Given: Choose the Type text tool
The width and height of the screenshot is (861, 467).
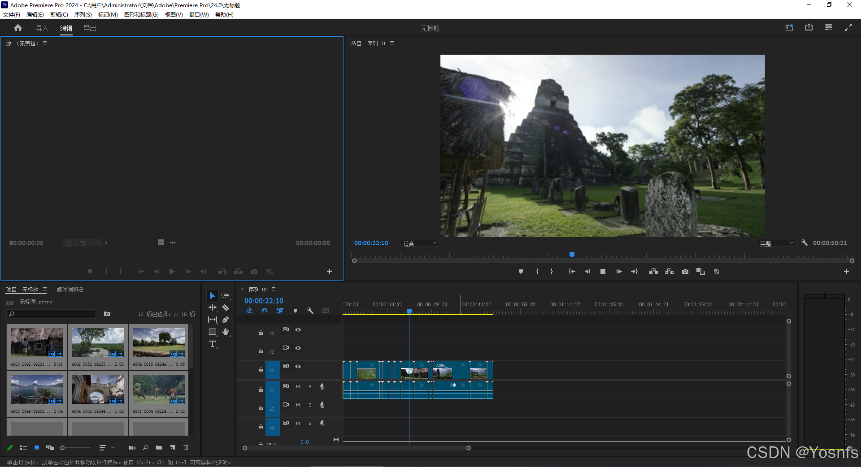Looking at the screenshot, I should (x=213, y=344).
